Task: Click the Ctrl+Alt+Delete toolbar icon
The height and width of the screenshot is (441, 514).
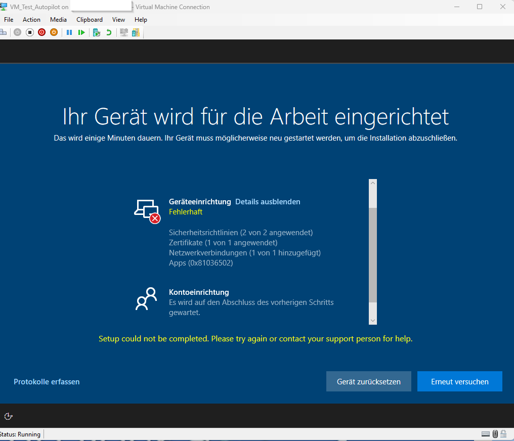Action: point(4,32)
